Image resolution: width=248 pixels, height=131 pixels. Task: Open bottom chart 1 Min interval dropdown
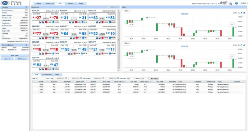point(126,43)
